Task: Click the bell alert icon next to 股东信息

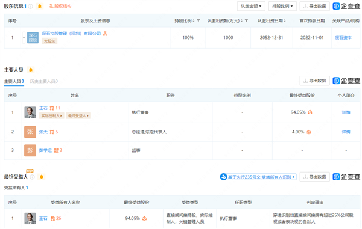Action: (40, 6)
